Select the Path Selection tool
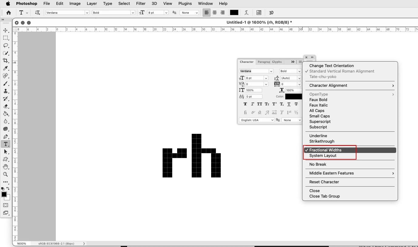This screenshot has height=247, width=418. [5, 152]
